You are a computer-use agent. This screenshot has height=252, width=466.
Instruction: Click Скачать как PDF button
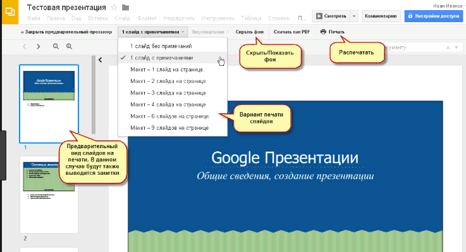pos(292,32)
